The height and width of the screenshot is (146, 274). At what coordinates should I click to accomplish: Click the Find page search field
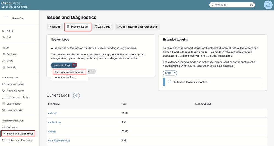pos(232,5)
